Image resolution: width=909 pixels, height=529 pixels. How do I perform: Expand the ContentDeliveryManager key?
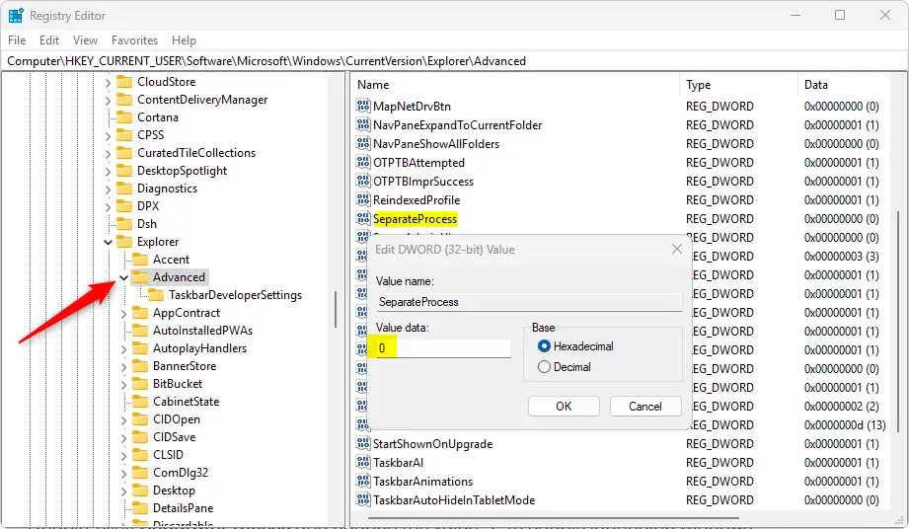coord(108,101)
